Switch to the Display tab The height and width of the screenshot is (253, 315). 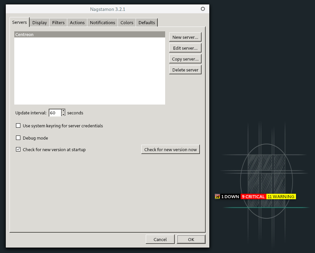click(x=39, y=22)
